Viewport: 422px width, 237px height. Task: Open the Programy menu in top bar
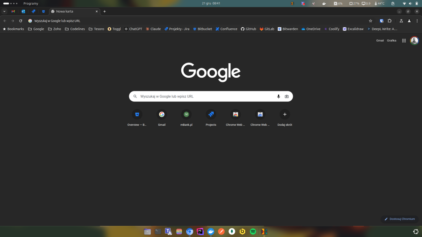(31, 3)
